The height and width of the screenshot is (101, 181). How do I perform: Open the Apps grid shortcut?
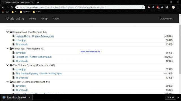tap(6, 12)
